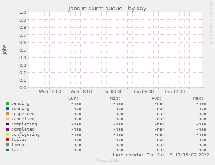Click the Max: column header
Screen dimensions: 215x165
tap(198, 98)
